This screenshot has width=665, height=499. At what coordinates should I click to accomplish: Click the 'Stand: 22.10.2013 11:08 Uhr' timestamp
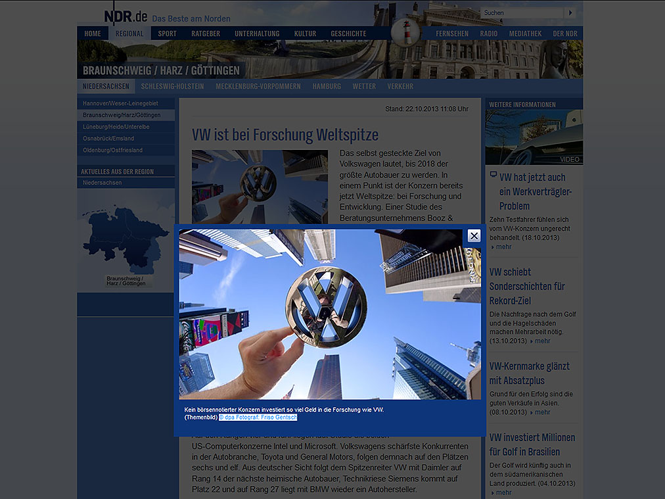click(x=426, y=109)
